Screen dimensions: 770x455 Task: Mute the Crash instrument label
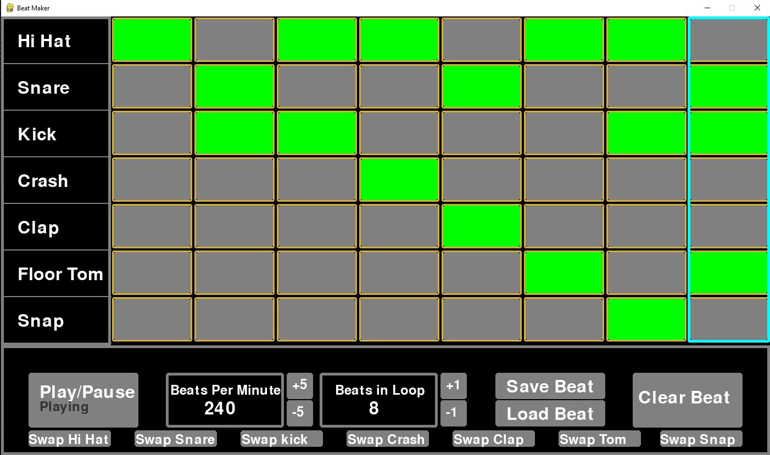click(56, 181)
